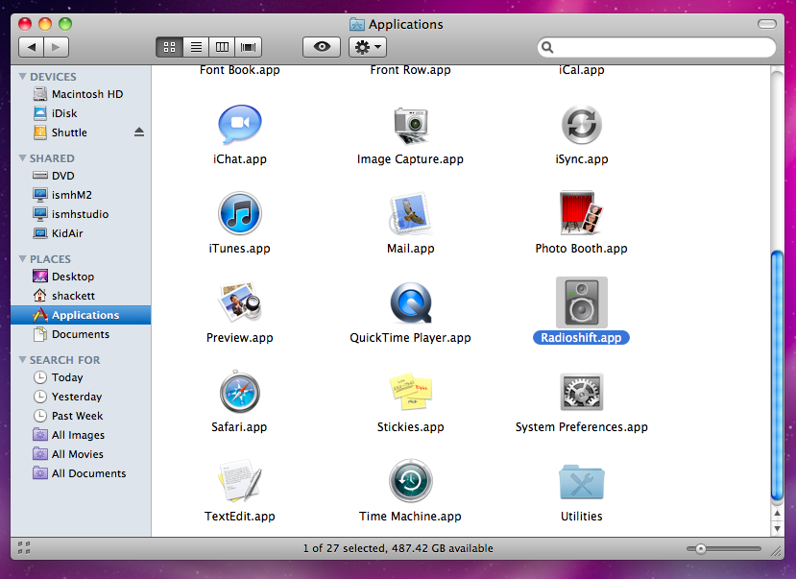Select the TextEdit.app icon
This screenshot has width=796, height=579.
coord(240,481)
